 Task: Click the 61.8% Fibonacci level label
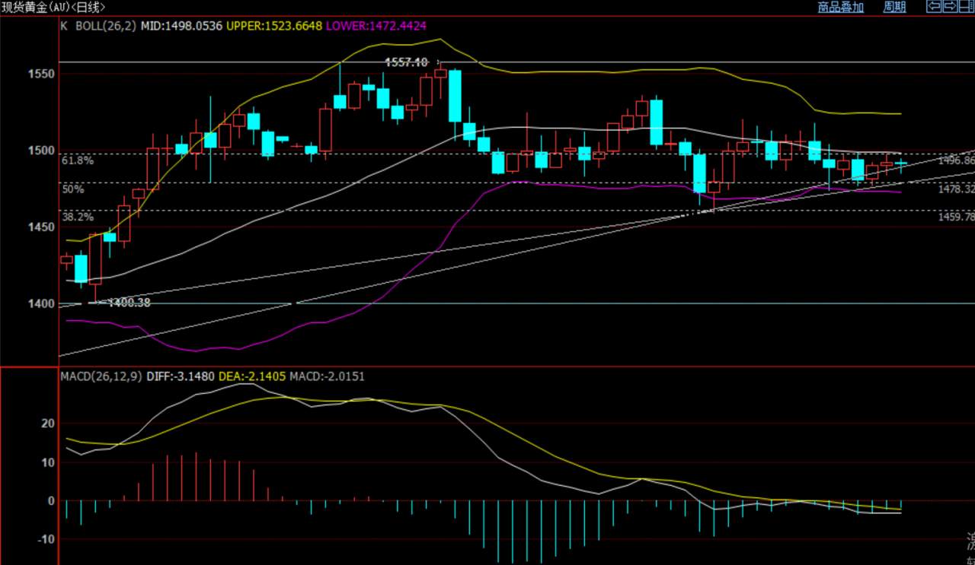tap(78, 161)
